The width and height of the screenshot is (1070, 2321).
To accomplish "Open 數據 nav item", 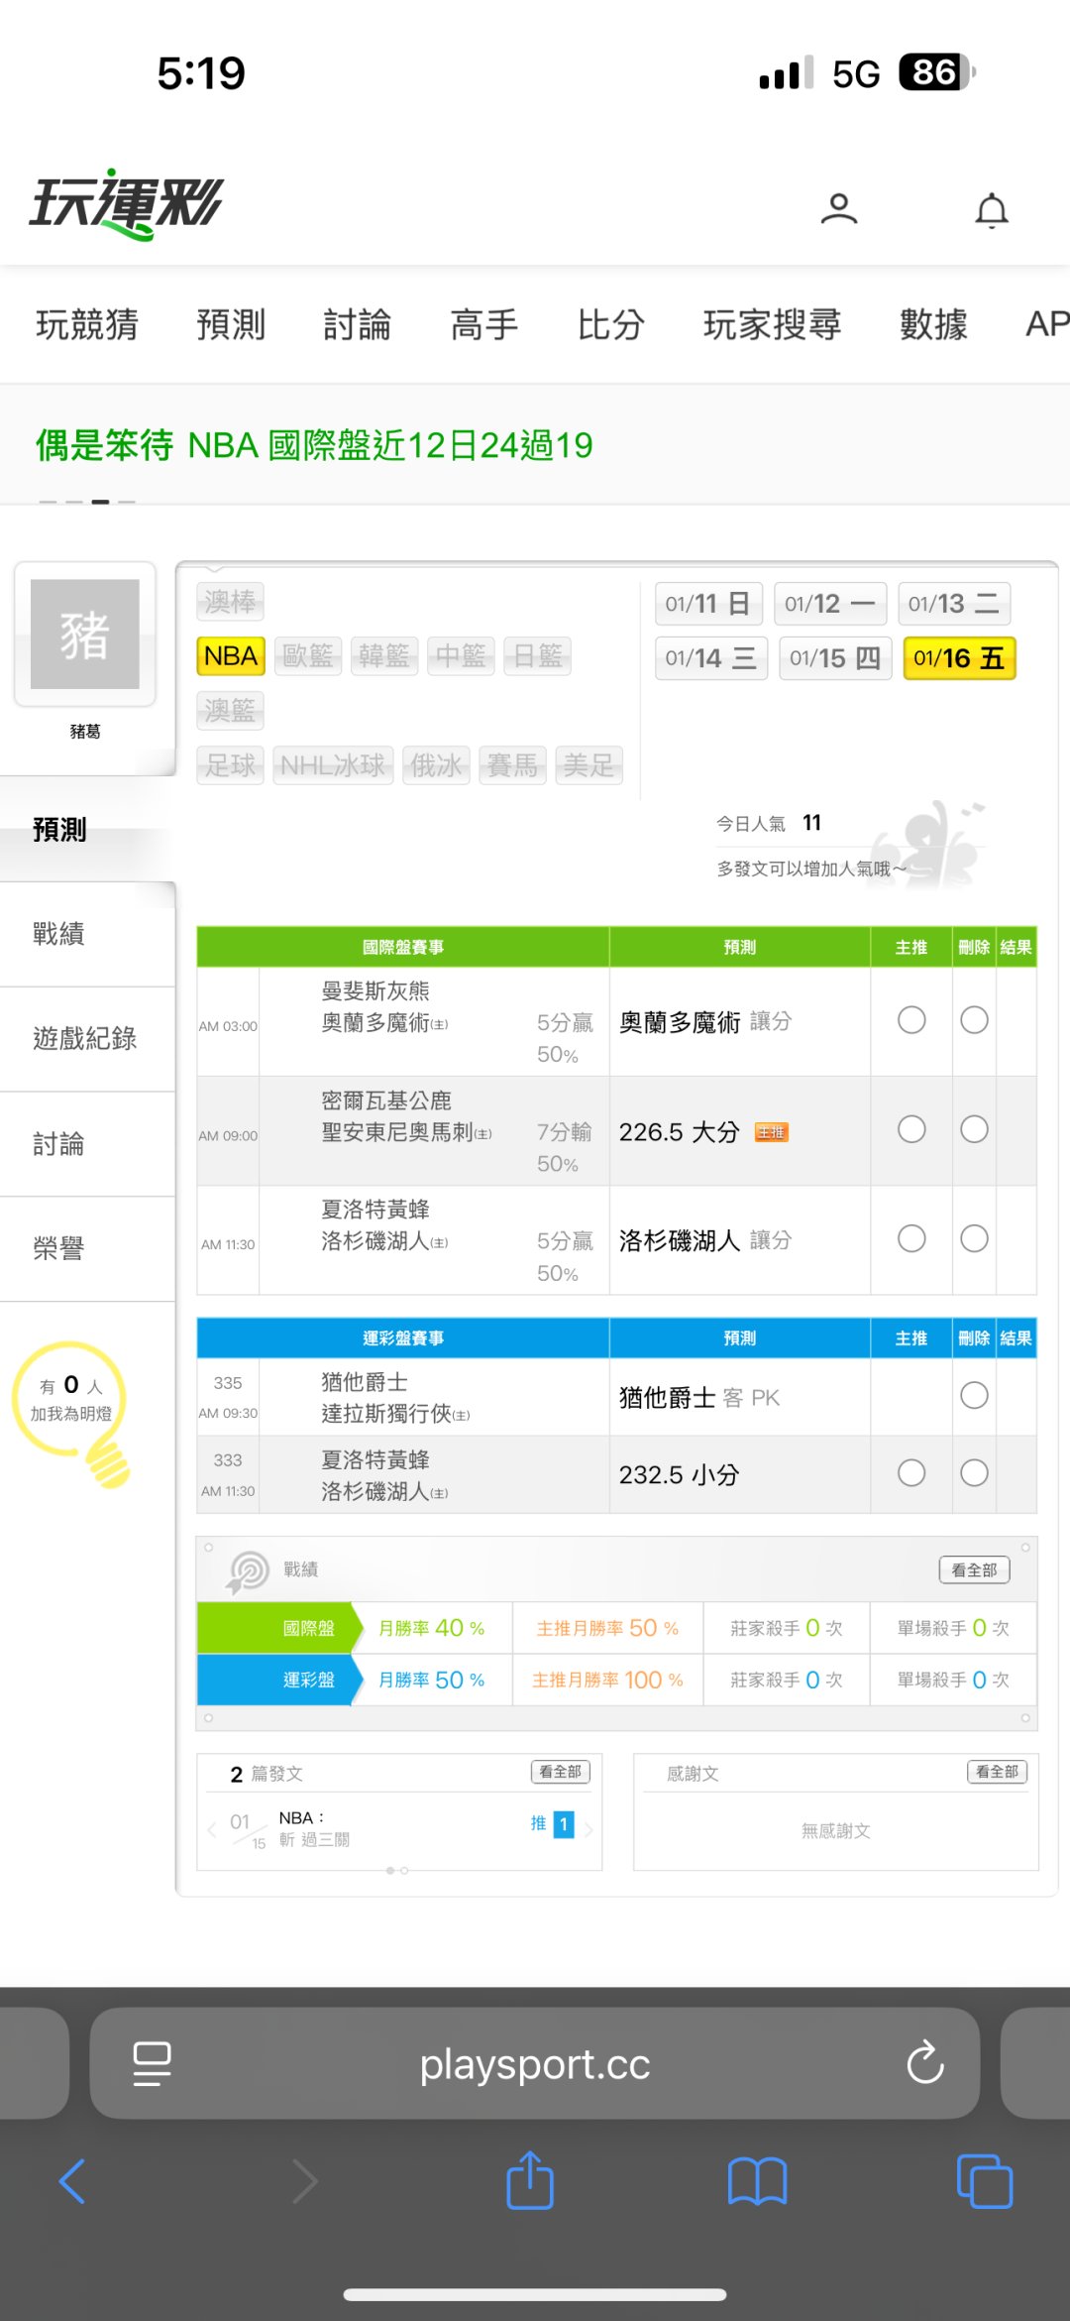I will pyautogui.click(x=933, y=324).
